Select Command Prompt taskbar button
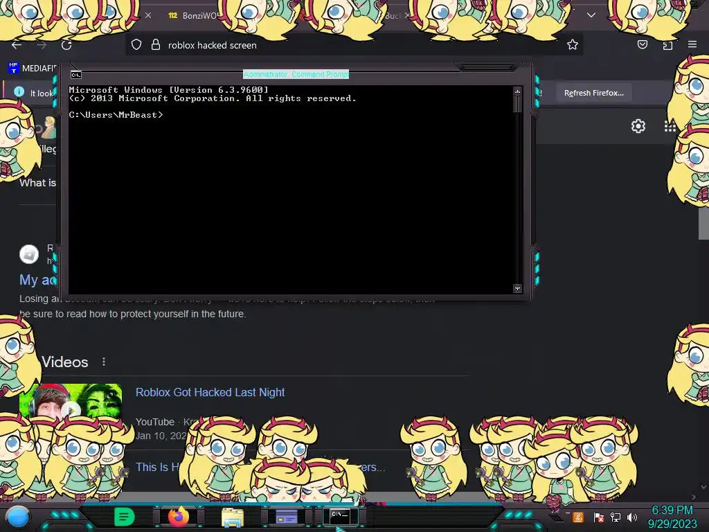The image size is (709, 532). pos(340,516)
